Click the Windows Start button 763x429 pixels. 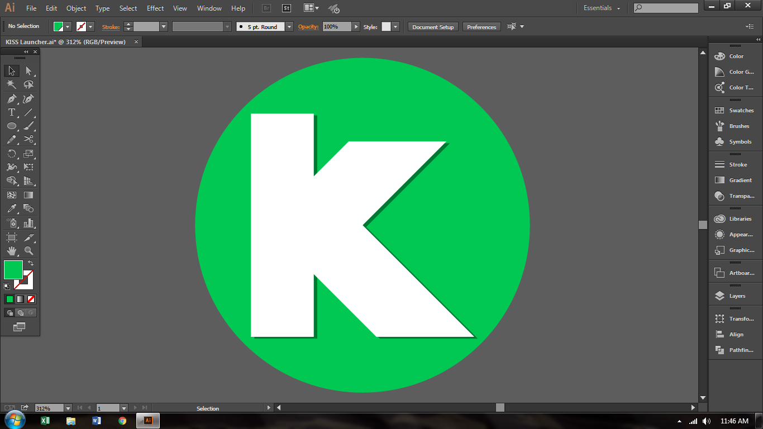[x=14, y=420]
